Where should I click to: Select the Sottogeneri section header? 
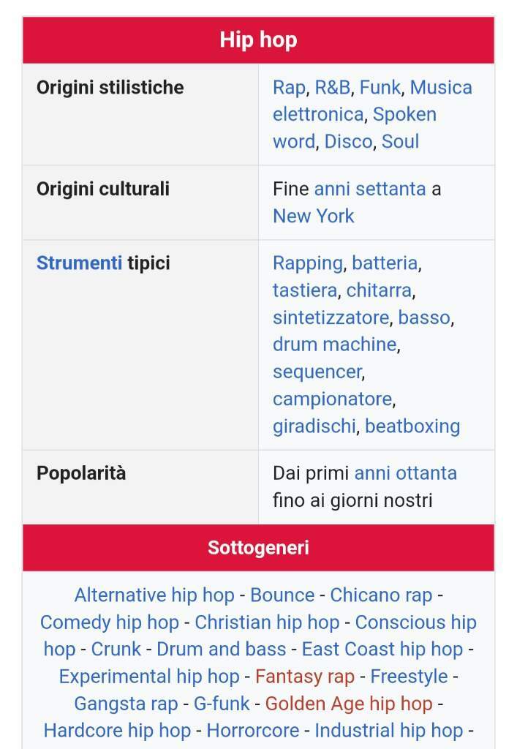258,548
